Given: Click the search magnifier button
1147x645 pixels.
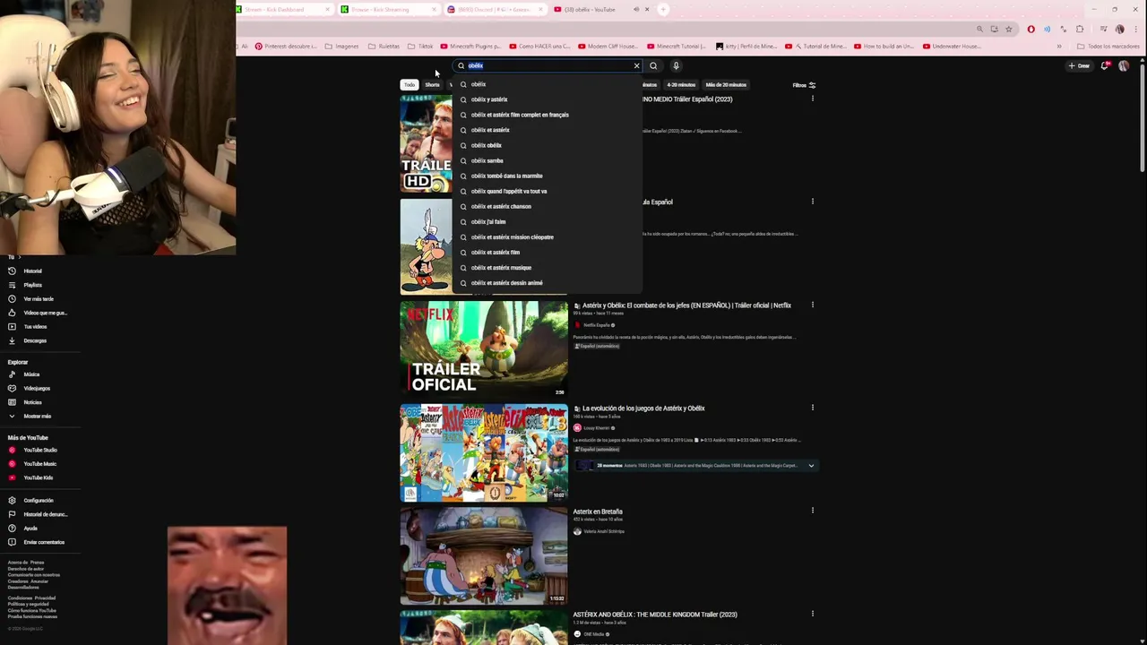Looking at the screenshot, I should point(653,65).
